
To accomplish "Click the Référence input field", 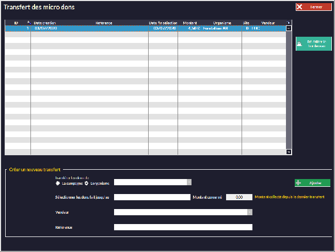I will (183, 227).
